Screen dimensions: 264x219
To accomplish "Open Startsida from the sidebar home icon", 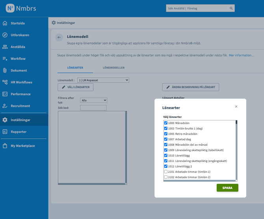I will [x=5, y=23].
